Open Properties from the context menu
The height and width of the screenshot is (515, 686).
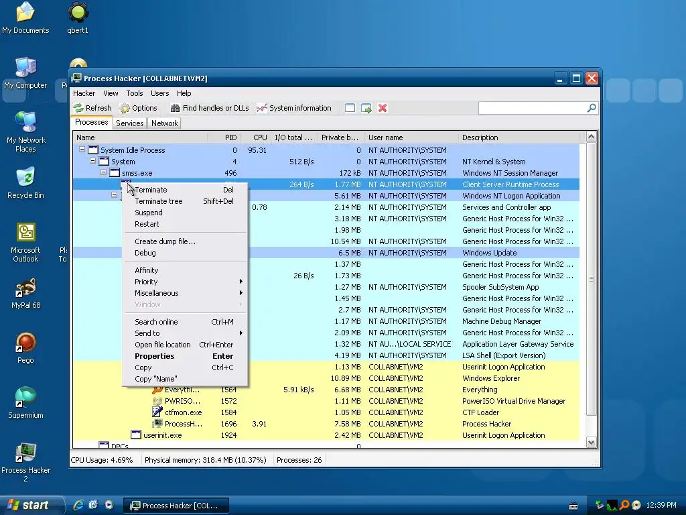pyautogui.click(x=185, y=356)
